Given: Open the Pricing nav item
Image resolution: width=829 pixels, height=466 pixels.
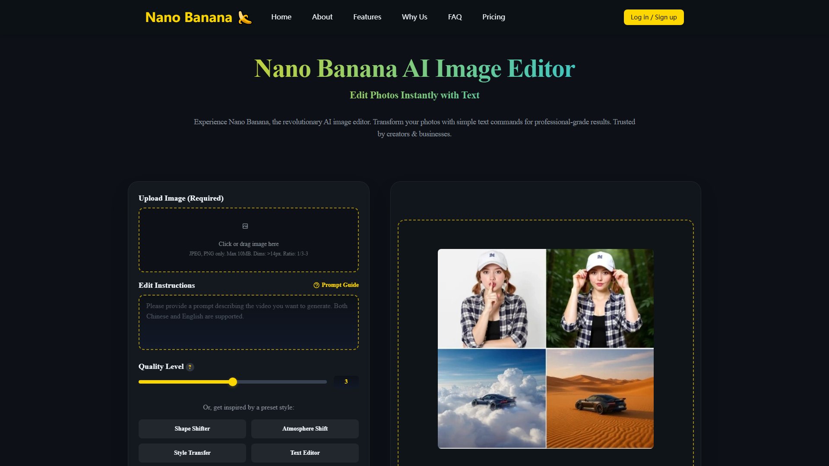Looking at the screenshot, I should (x=494, y=17).
